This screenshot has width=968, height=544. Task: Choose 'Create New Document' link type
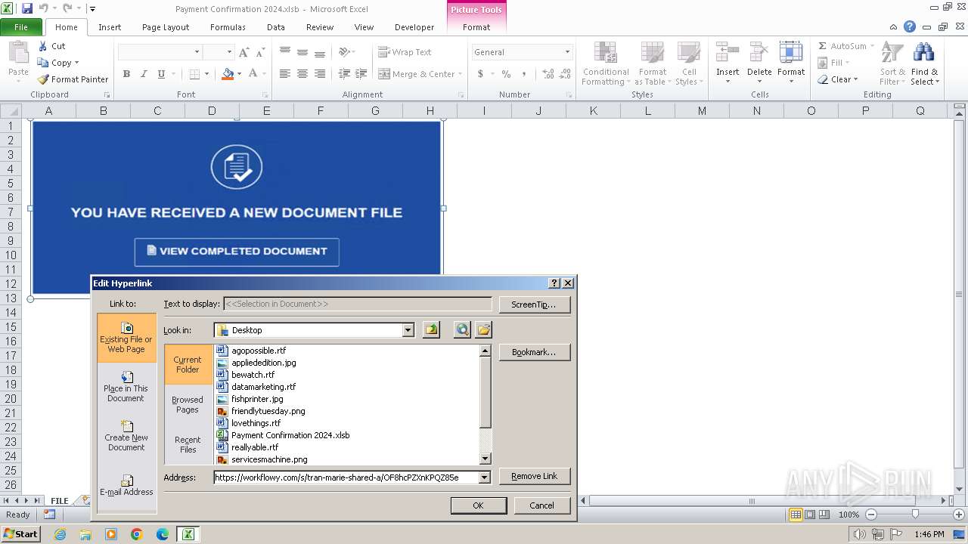pos(126,435)
